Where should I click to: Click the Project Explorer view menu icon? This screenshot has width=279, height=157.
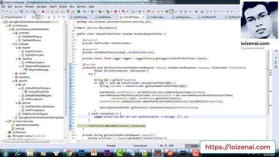pyautogui.click(x=54, y=17)
